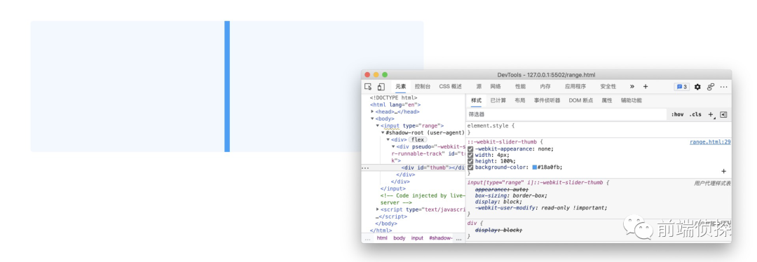Uncheck the height: 100% property checkbox
The width and height of the screenshot is (757, 262).
pyautogui.click(x=470, y=161)
